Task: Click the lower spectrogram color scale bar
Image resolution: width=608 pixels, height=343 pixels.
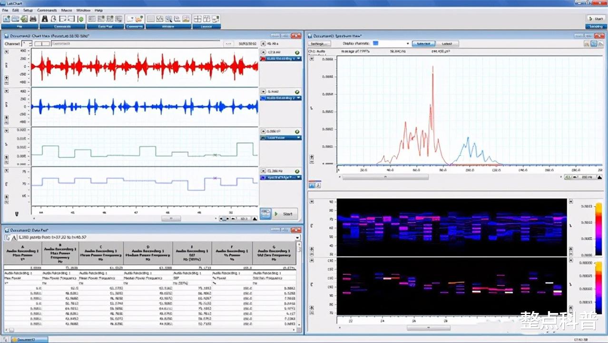Action: (x=598, y=287)
